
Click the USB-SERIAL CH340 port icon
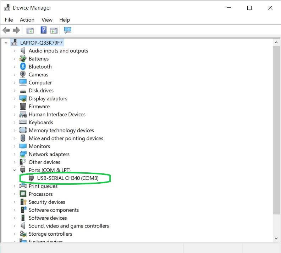click(31, 178)
